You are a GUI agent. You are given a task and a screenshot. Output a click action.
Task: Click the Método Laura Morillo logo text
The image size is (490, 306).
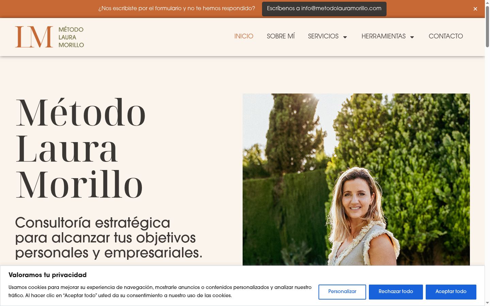pos(71,37)
